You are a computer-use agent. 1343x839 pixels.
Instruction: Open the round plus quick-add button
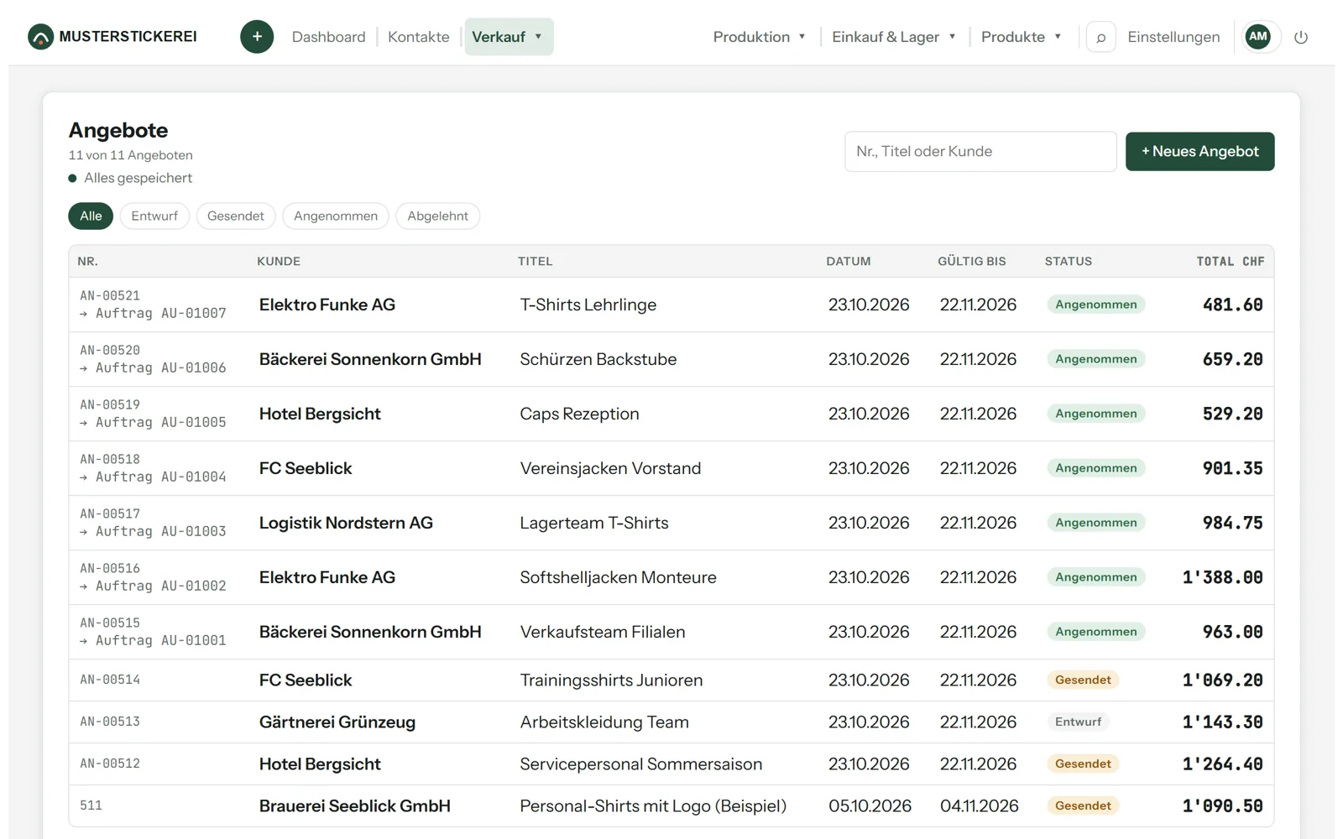(x=257, y=37)
